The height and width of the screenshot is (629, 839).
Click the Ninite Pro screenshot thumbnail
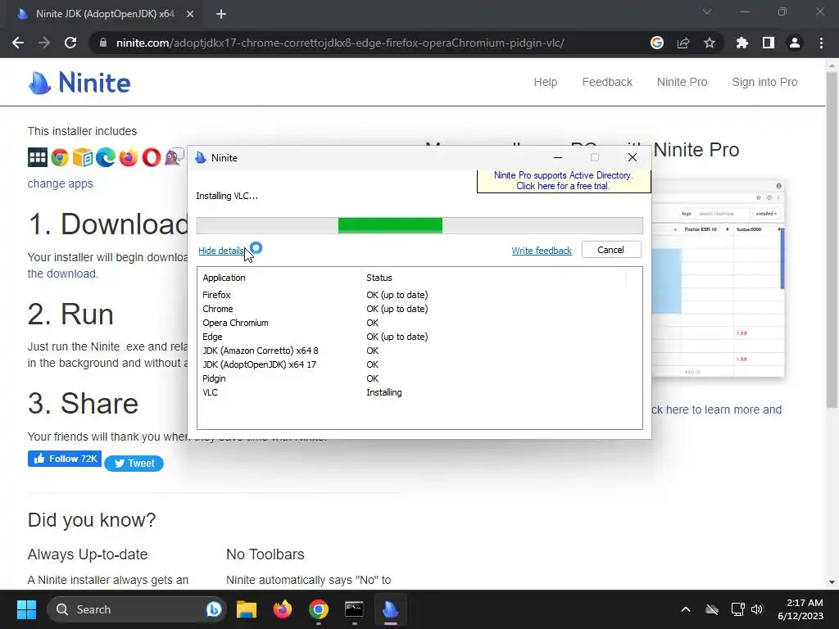point(718,278)
